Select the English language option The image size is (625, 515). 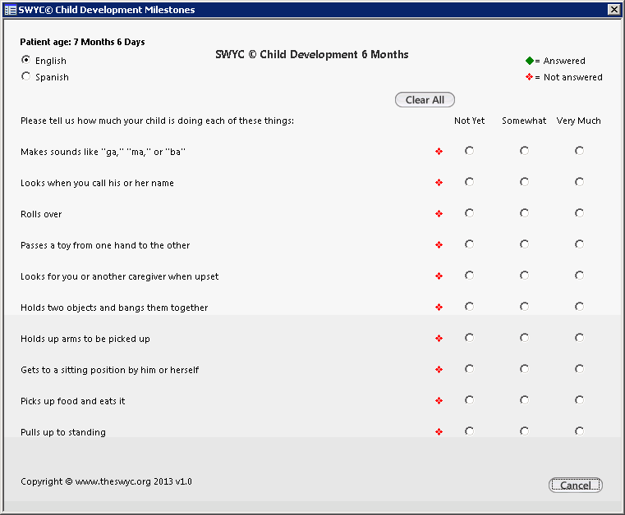point(26,60)
